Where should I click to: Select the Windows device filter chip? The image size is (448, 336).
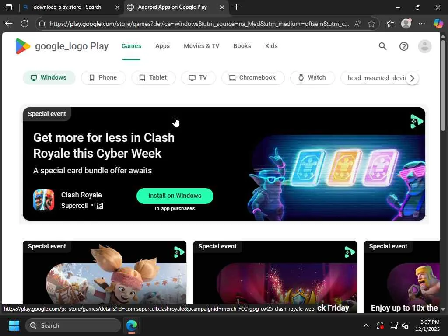click(x=49, y=78)
